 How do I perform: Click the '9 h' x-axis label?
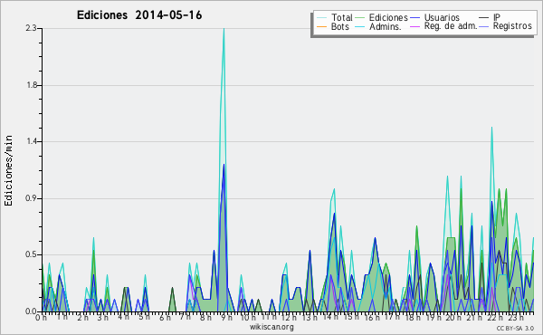(x=226, y=317)
